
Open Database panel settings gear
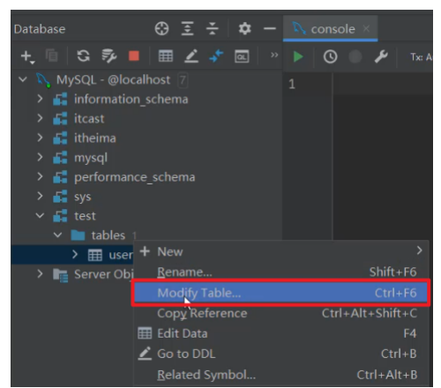pos(244,29)
